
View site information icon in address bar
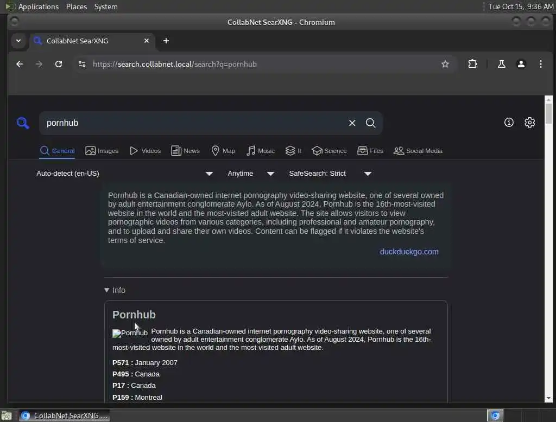[82, 64]
